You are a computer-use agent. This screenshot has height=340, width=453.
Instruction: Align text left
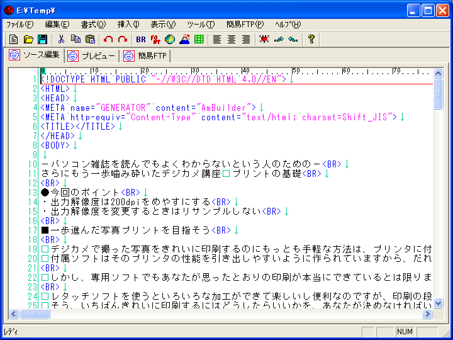[x=217, y=39]
